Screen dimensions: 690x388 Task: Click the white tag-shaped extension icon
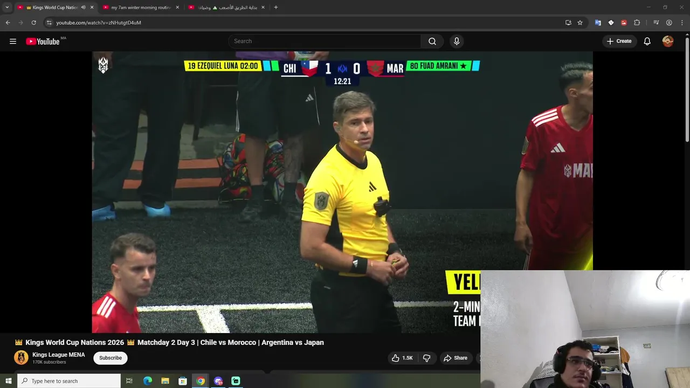pyautogui.click(x=611, y=23)
